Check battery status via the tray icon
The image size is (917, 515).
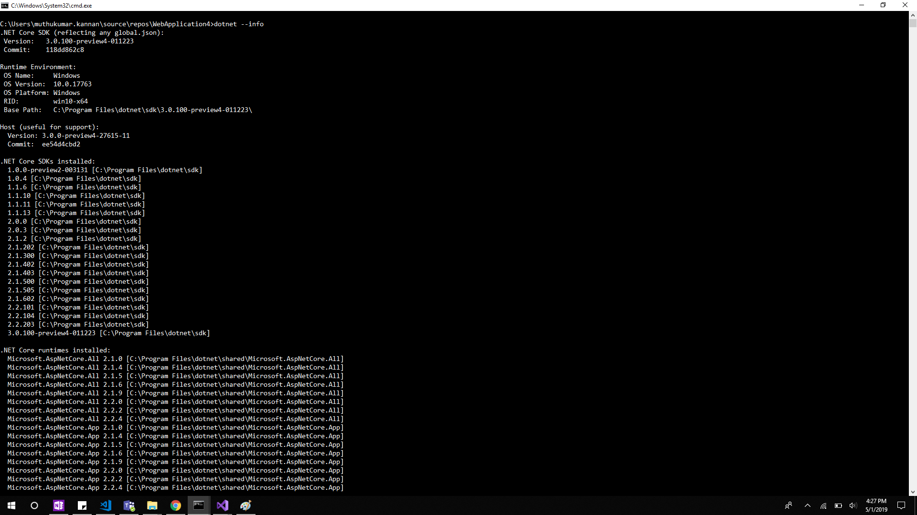tap(837, 506)
